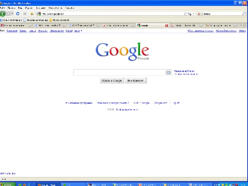Open the address bar history dropdown arrow
Image resolution: width=248 pixels, height=186 pixels.
pos(194,14)
